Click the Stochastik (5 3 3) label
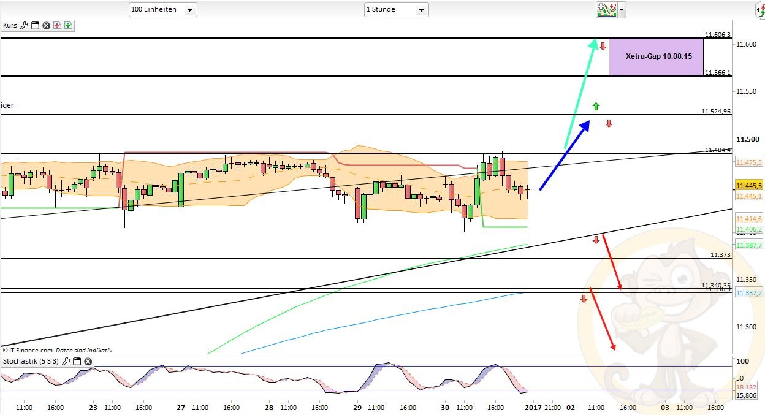 click(x=31, y=362)
